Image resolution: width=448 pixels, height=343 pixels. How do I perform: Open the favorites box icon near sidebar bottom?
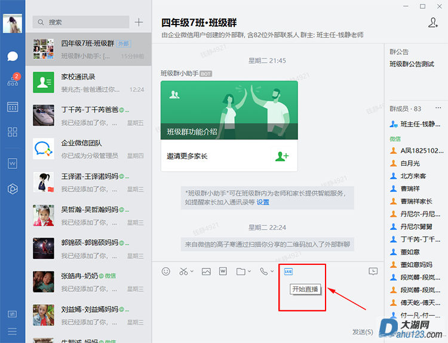tap(13, 314)
